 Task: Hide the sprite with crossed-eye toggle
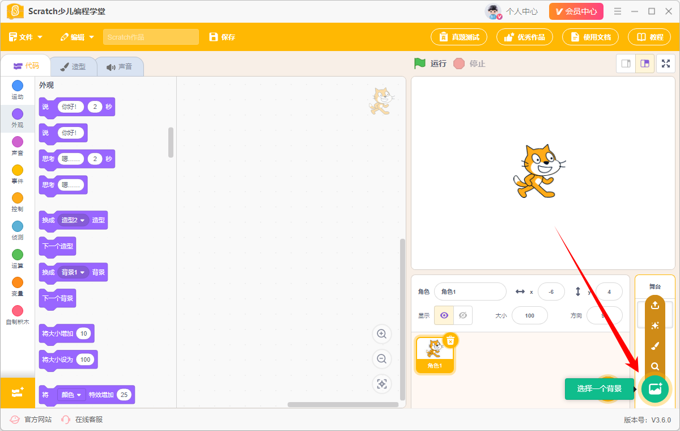[463, 315]
